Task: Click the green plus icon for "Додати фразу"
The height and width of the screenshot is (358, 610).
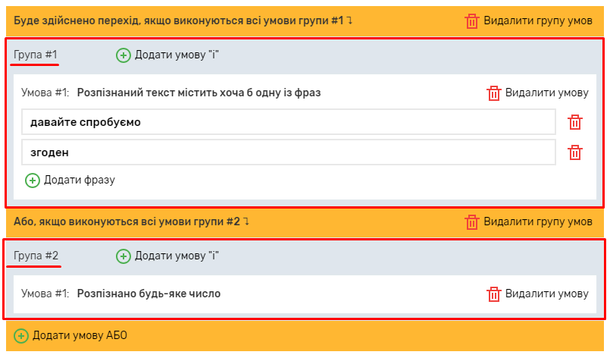Action: coord(33,180)
